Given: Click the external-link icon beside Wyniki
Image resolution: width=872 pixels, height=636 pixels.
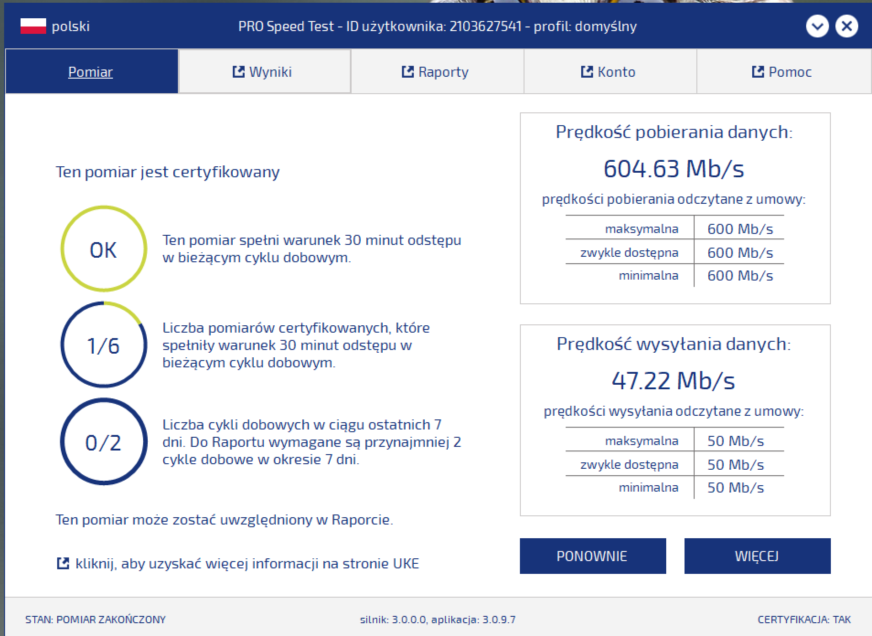Looking at the screenshot, I should [239, 72].
